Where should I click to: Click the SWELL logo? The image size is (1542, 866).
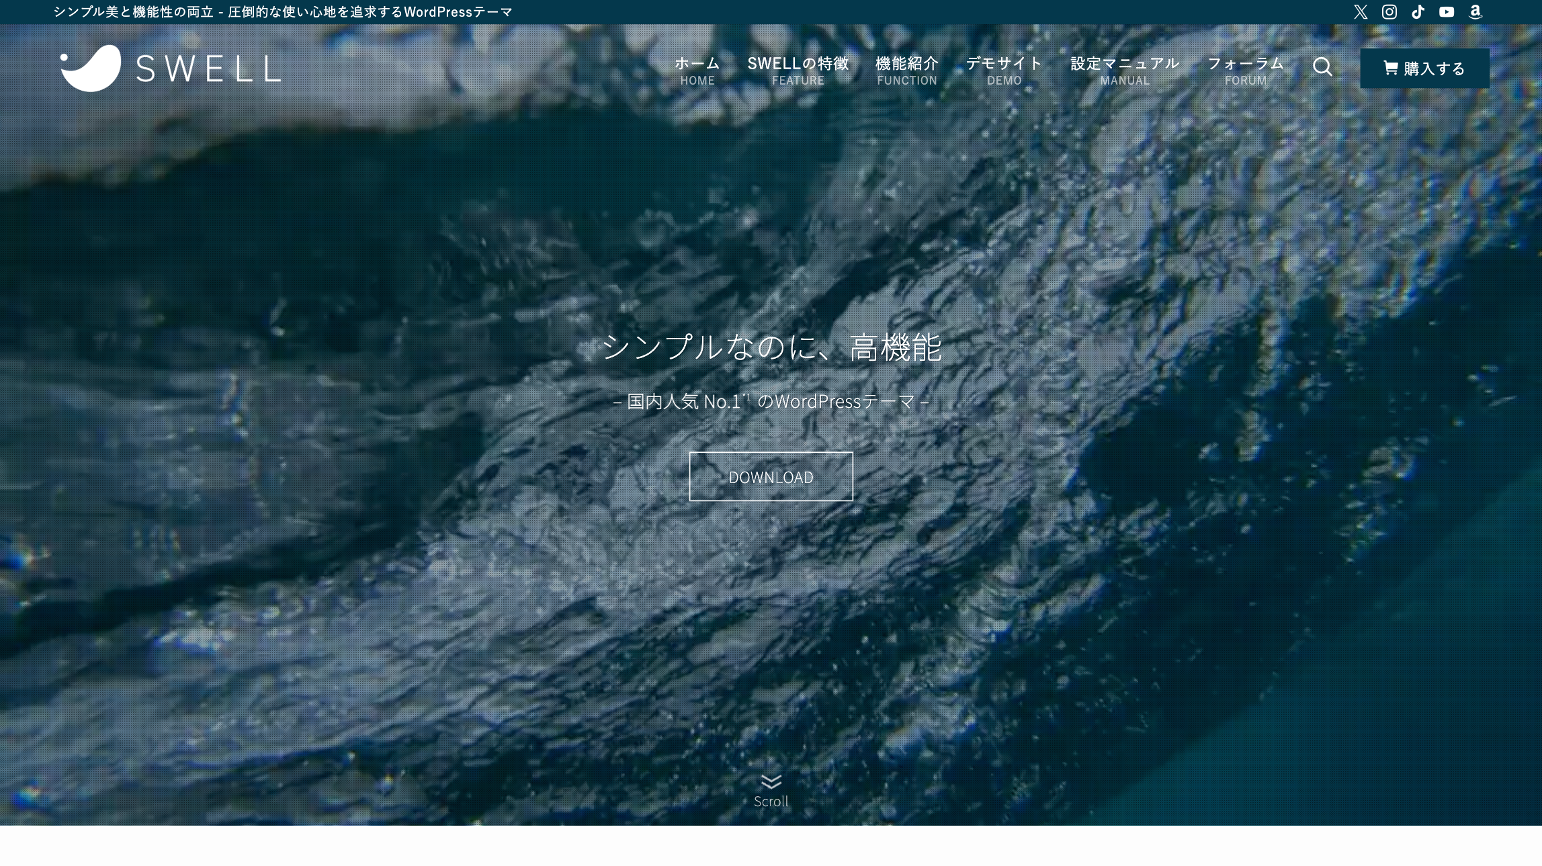(x=171, y=68)
